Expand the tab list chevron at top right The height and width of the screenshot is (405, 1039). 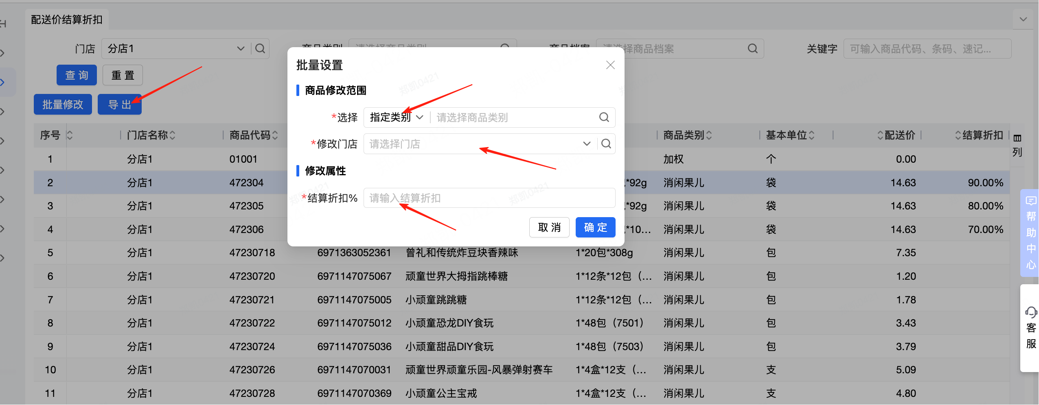(x=1023, y=19)
